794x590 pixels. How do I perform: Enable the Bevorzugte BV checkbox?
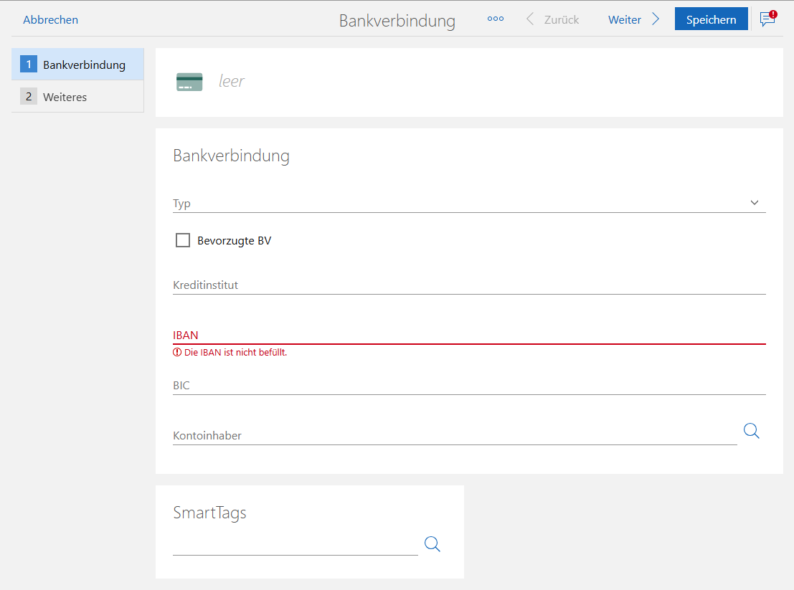click(183, 240)
